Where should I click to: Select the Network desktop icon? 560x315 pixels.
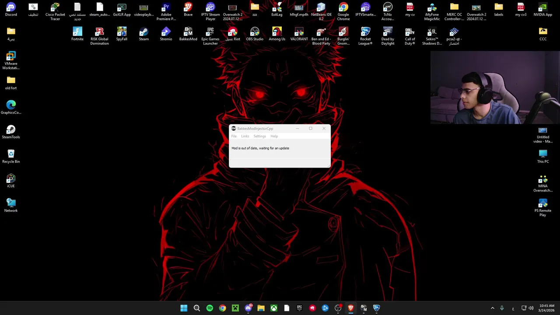pyautogui.click(x=11, y=206)
